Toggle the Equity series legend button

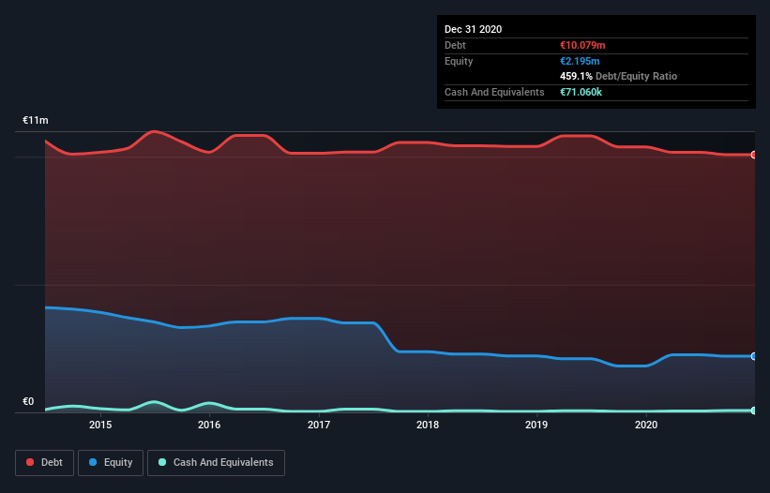pos(111,463)
